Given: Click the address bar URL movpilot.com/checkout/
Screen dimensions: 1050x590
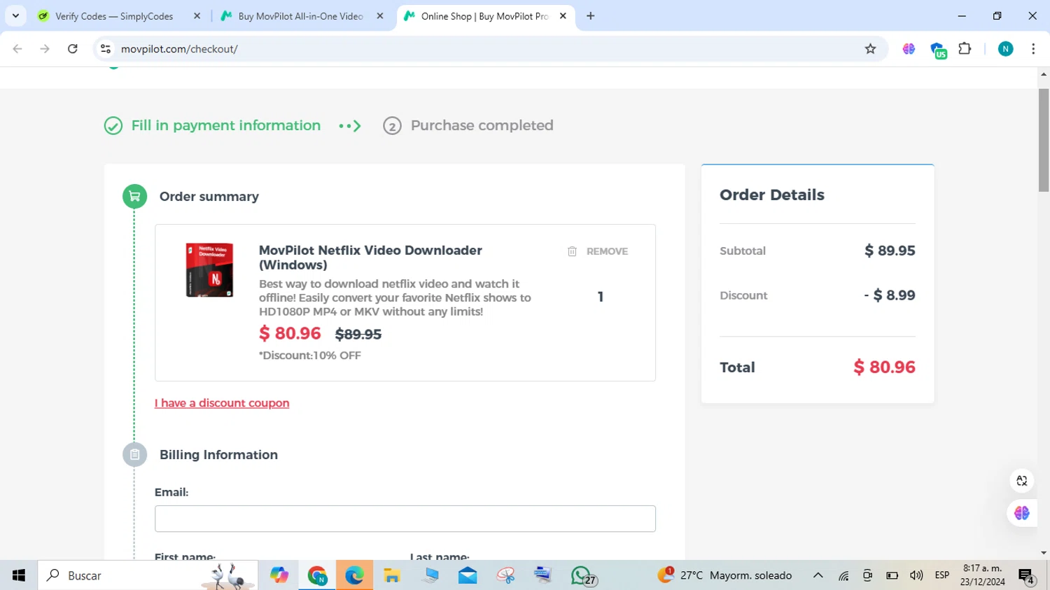Looking at the screenshot, I should click(179, 49).
